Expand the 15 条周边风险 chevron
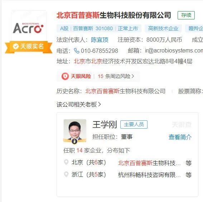Image resolution: width=203 pixels, height=202 pixels. [x=133, y=76]
